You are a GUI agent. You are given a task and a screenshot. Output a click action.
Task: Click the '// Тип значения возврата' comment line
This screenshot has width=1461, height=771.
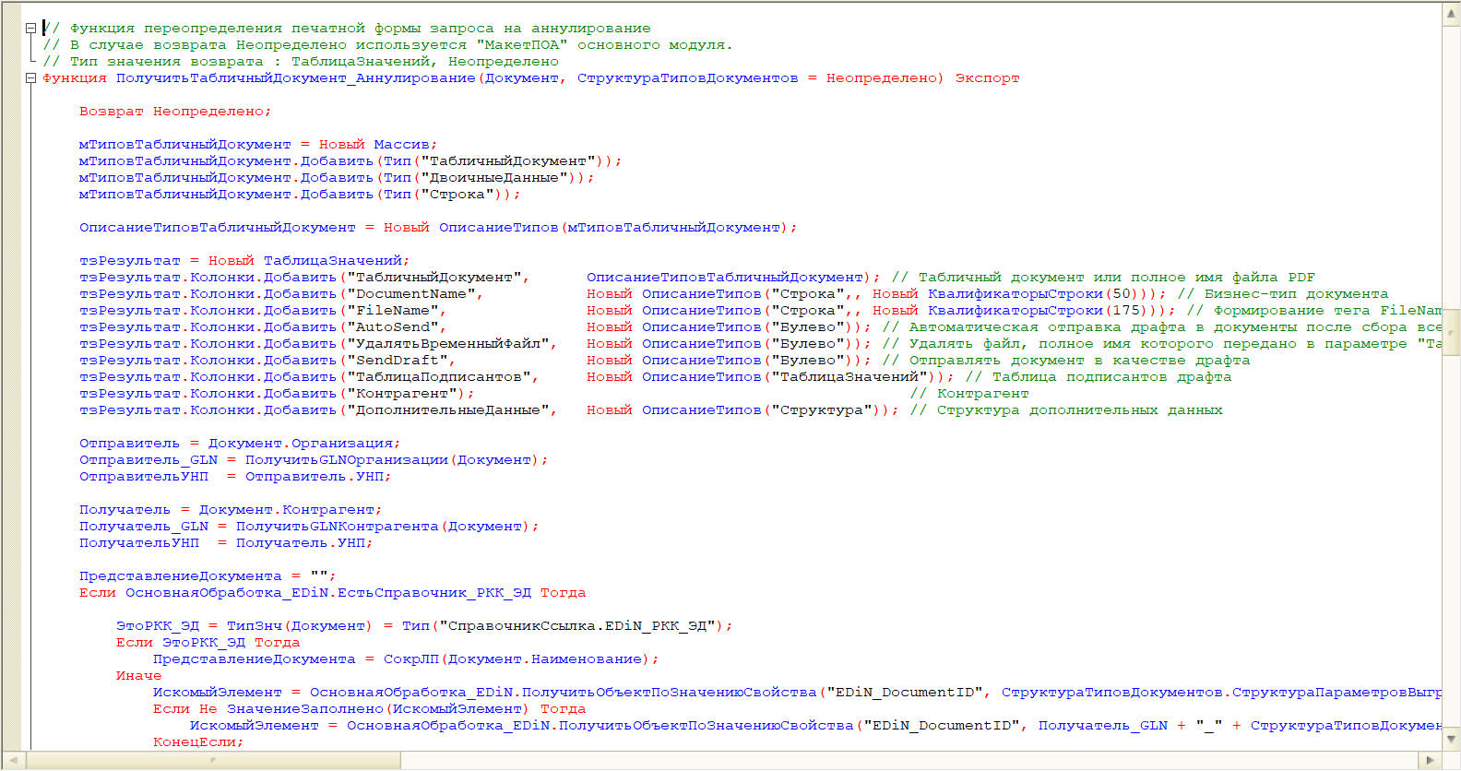tap(300, 62)
